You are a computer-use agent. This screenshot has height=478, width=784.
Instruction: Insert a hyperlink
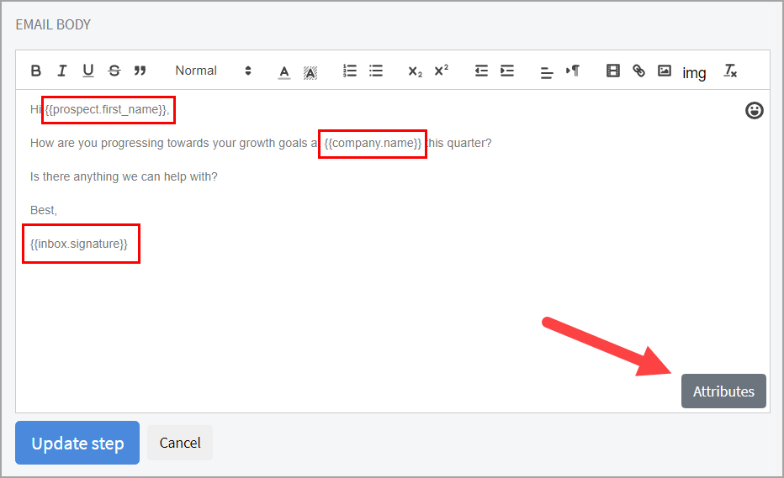click(638, 71)
